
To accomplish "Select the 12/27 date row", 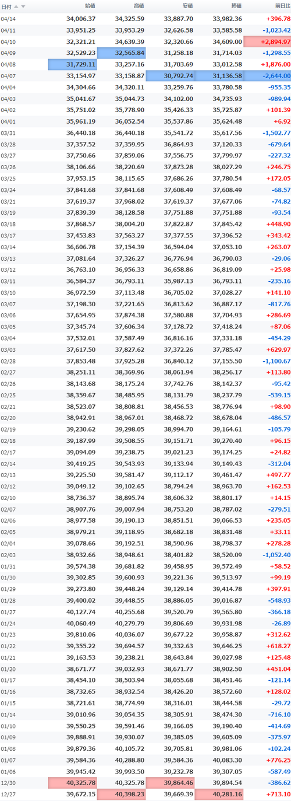I will [145, 795].
